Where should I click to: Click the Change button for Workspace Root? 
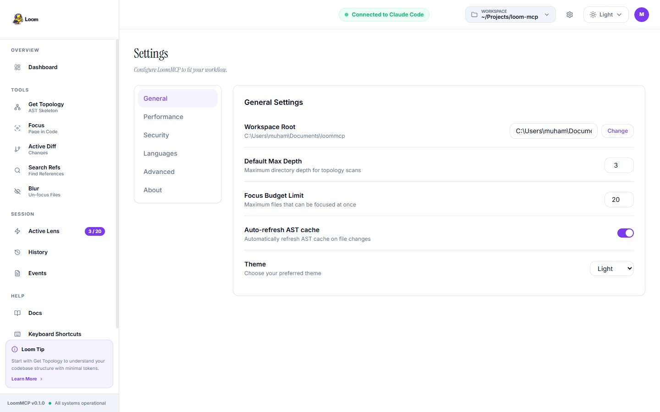point(617,131)
